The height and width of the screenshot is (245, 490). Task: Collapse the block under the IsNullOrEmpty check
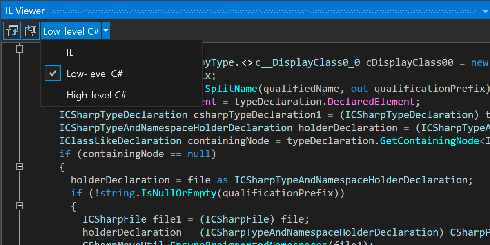(19, 206)
